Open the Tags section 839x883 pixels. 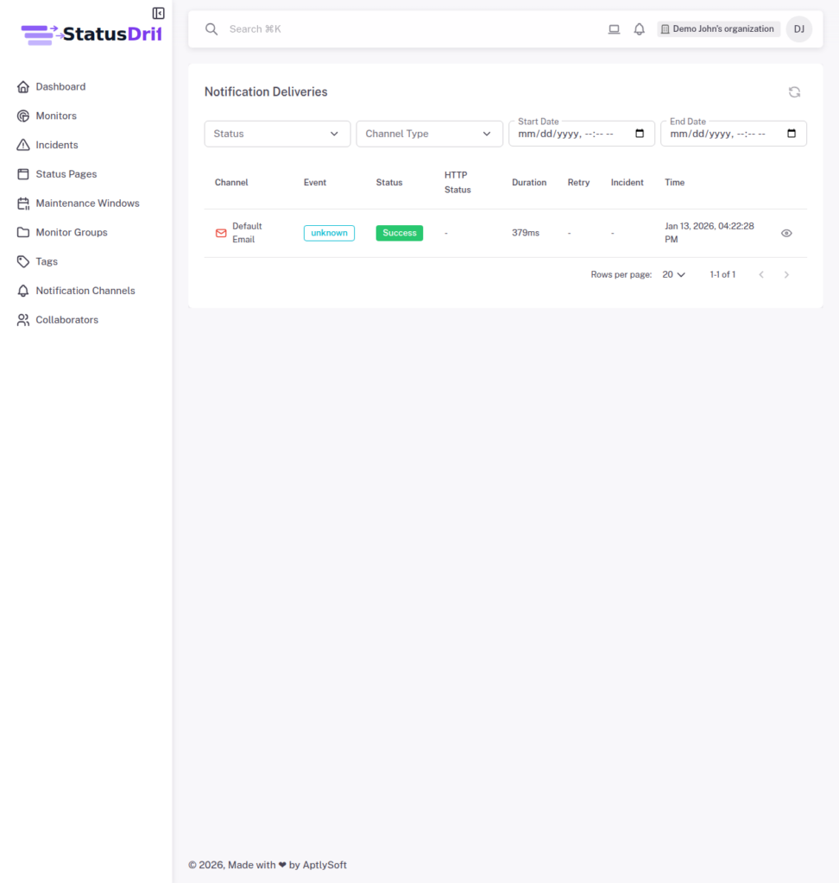click(x=48, y=261)
